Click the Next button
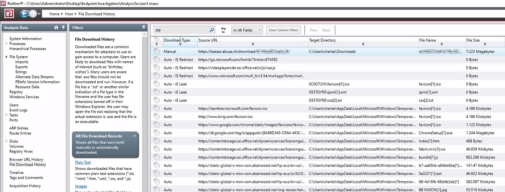505x192 pixels. tap(326, 30)
